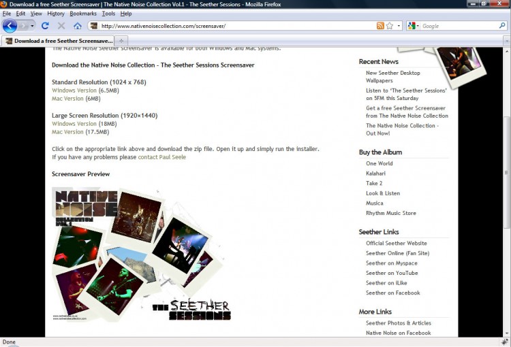Open the Seether on Facebook link
This screenshot has width=511, height=347.
coord(393,293)
